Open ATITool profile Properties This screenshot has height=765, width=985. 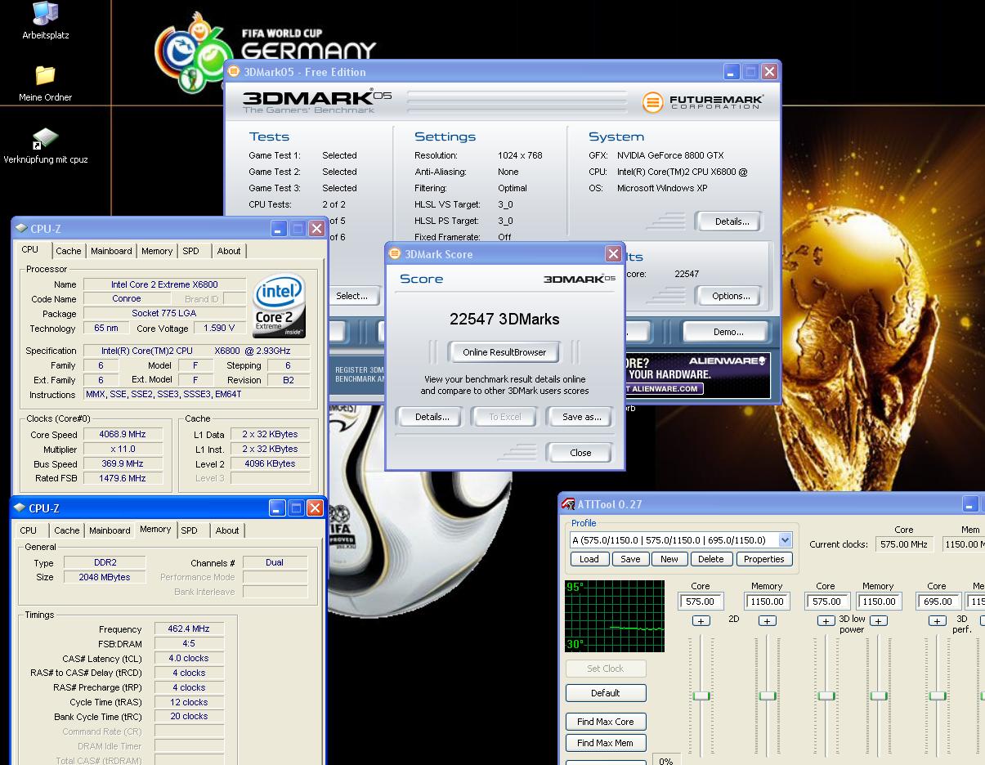[764, 559]
